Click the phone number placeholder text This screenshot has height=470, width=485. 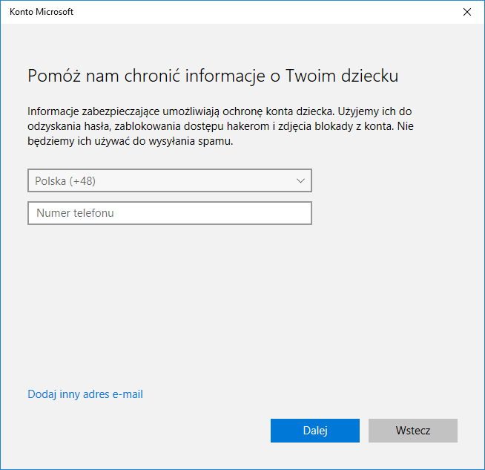point(74,213)
